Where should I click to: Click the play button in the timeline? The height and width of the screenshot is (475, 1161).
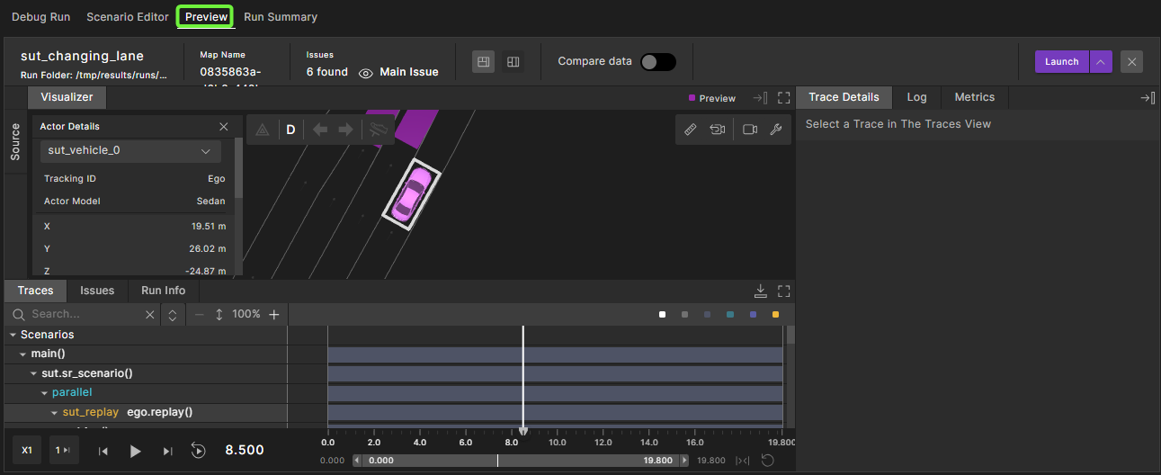point(136,451)
